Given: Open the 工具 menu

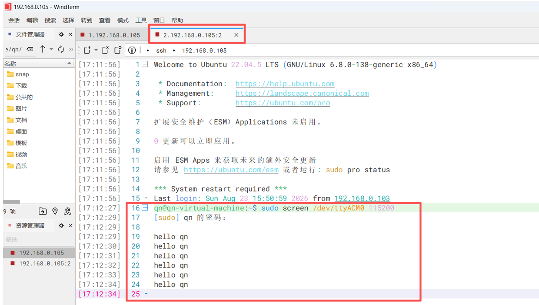Looking at the screenshot, I should pos(141,20).
